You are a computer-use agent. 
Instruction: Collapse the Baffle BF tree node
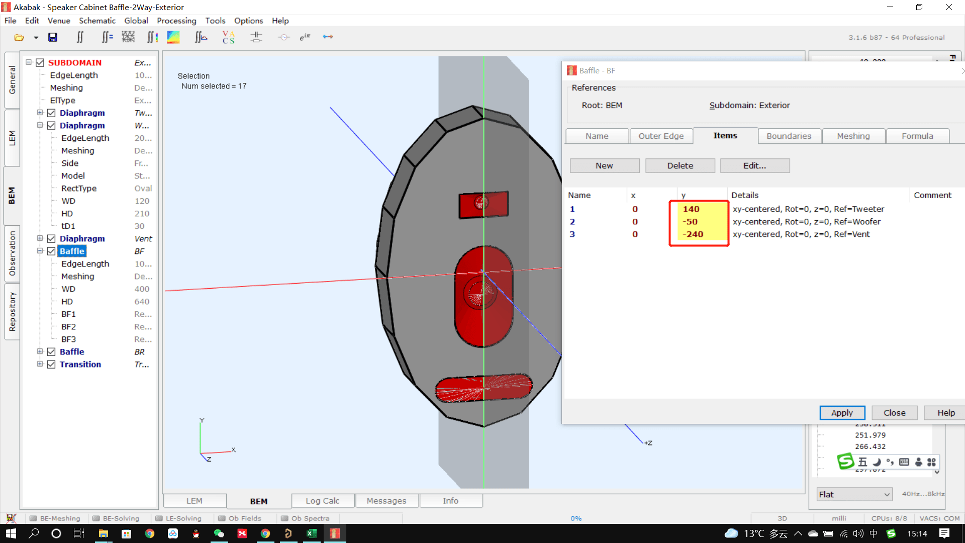40,251
